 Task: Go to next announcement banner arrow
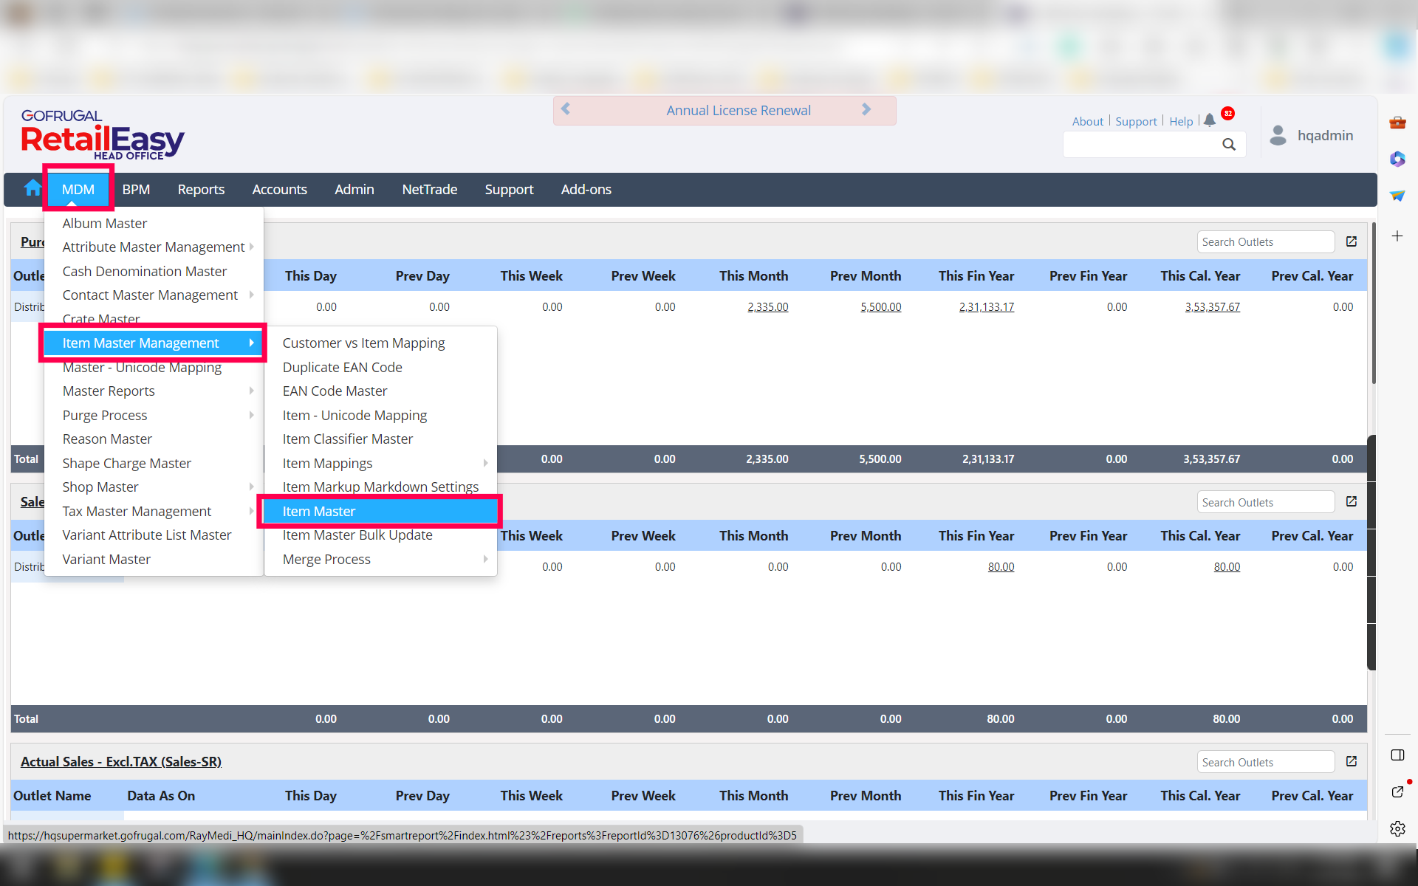coord(866,110)
